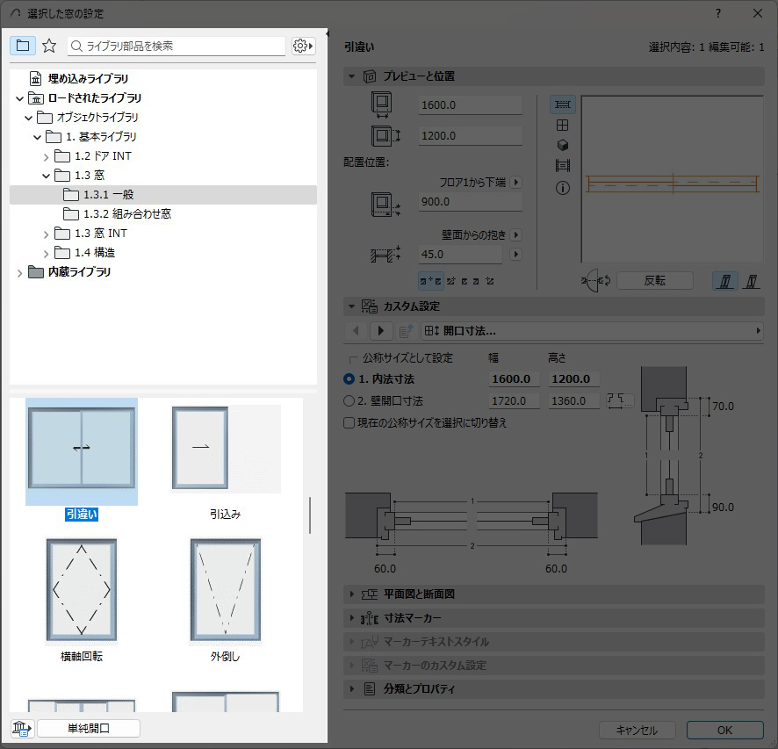Select the 3D view preview icon
The height and width of the screenshot is (749, 778).
click(563, 145)
